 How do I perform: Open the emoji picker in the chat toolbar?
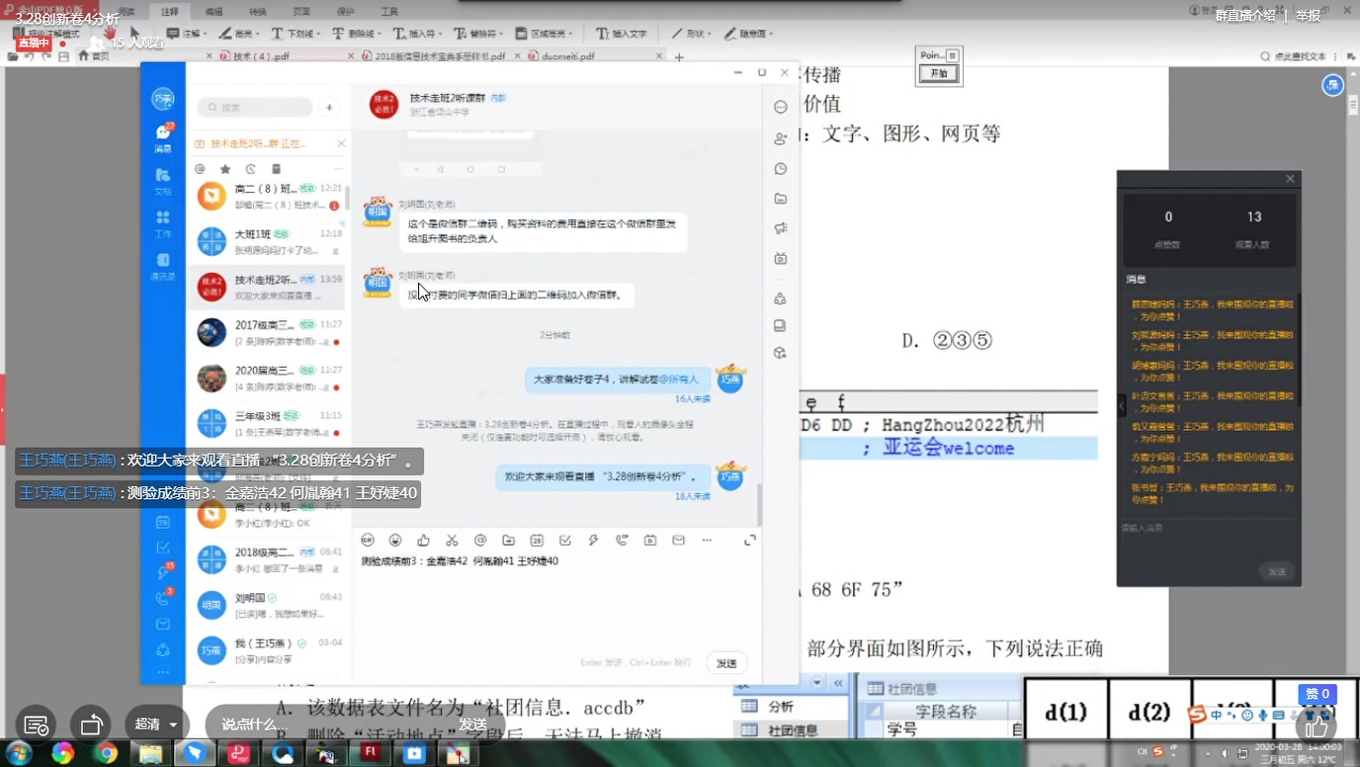coord(394,540)
